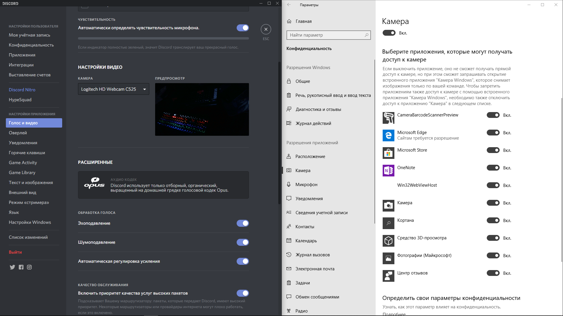Click the Средство 3D-просмотра app icon

(389, 241)
